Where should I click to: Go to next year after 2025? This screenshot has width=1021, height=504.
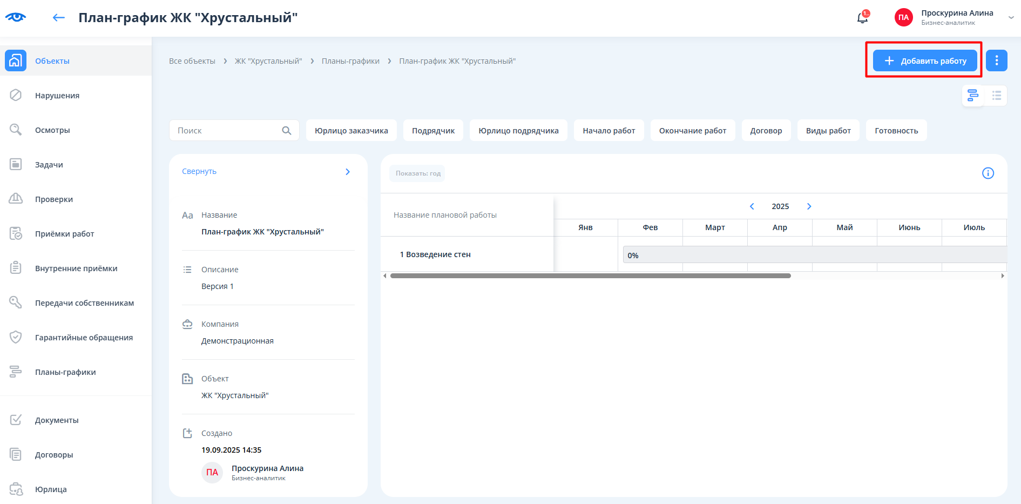(x=809, y=206)
